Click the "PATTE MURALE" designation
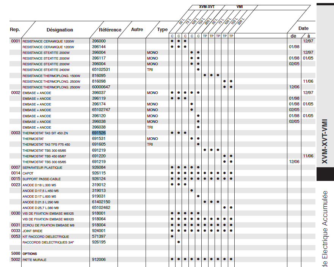Image resolution: width=334 pixels, height=267 pixels. coord(34,260)
